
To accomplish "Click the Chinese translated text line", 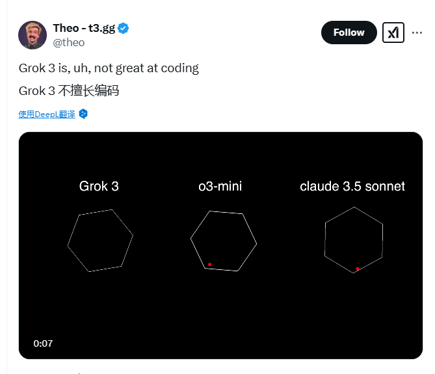I will pyautogui.click(x=69, y=90).
